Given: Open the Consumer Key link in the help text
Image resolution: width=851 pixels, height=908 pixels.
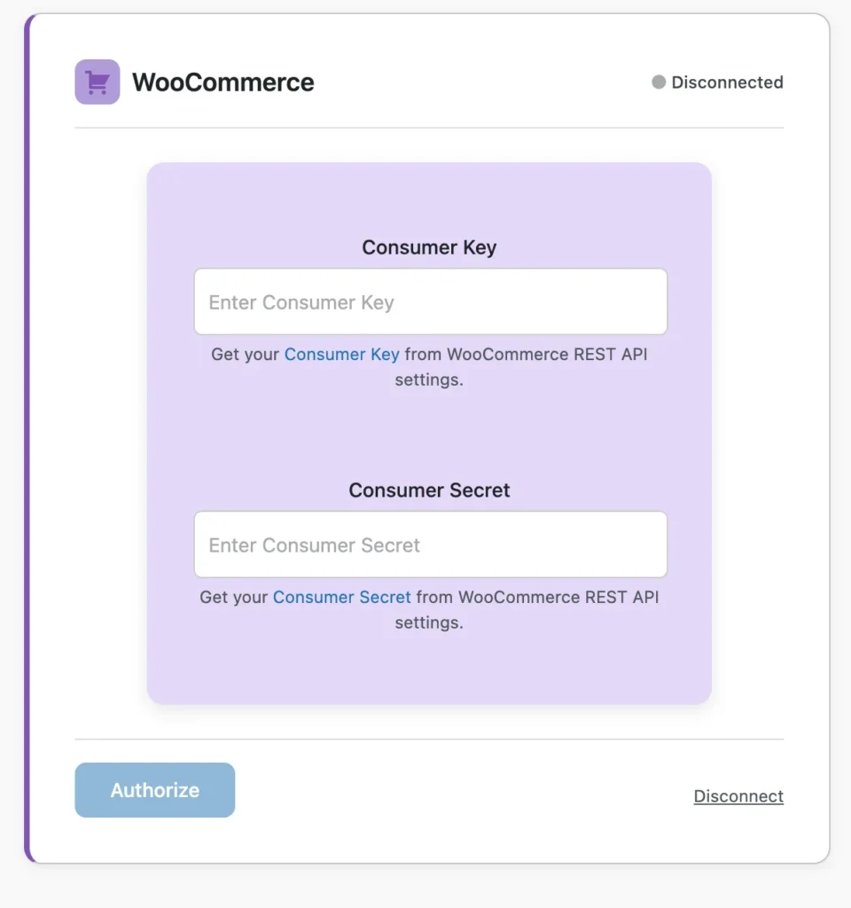Looking at the screenshot, I should [x=342, y=354].
